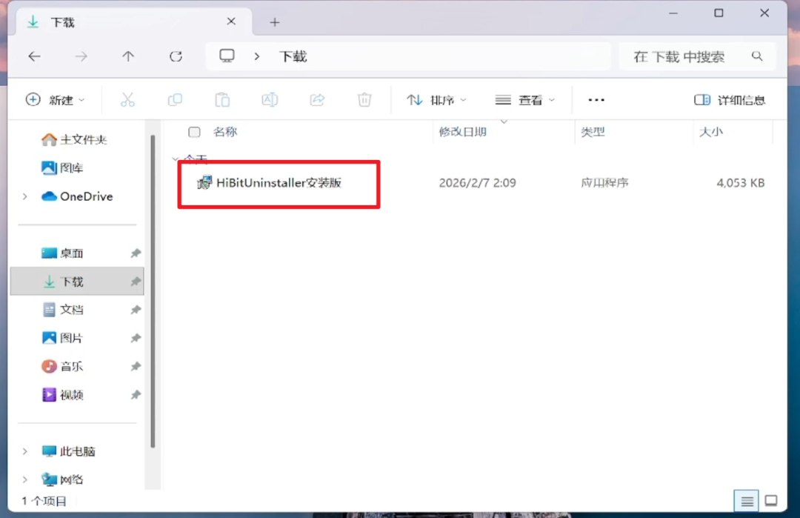Image resolution: width=800 pixels, height=518 pixels.
Task: Click 下载 in the address bar
Action: pos(293,56)
